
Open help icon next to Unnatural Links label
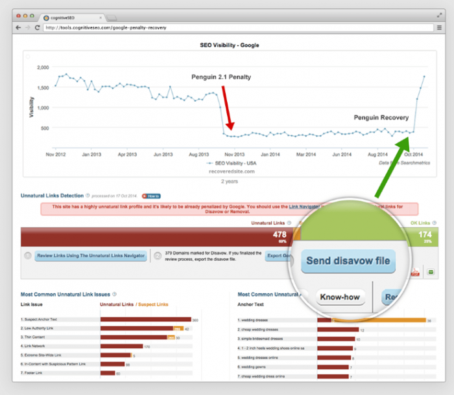coord(289,223)
